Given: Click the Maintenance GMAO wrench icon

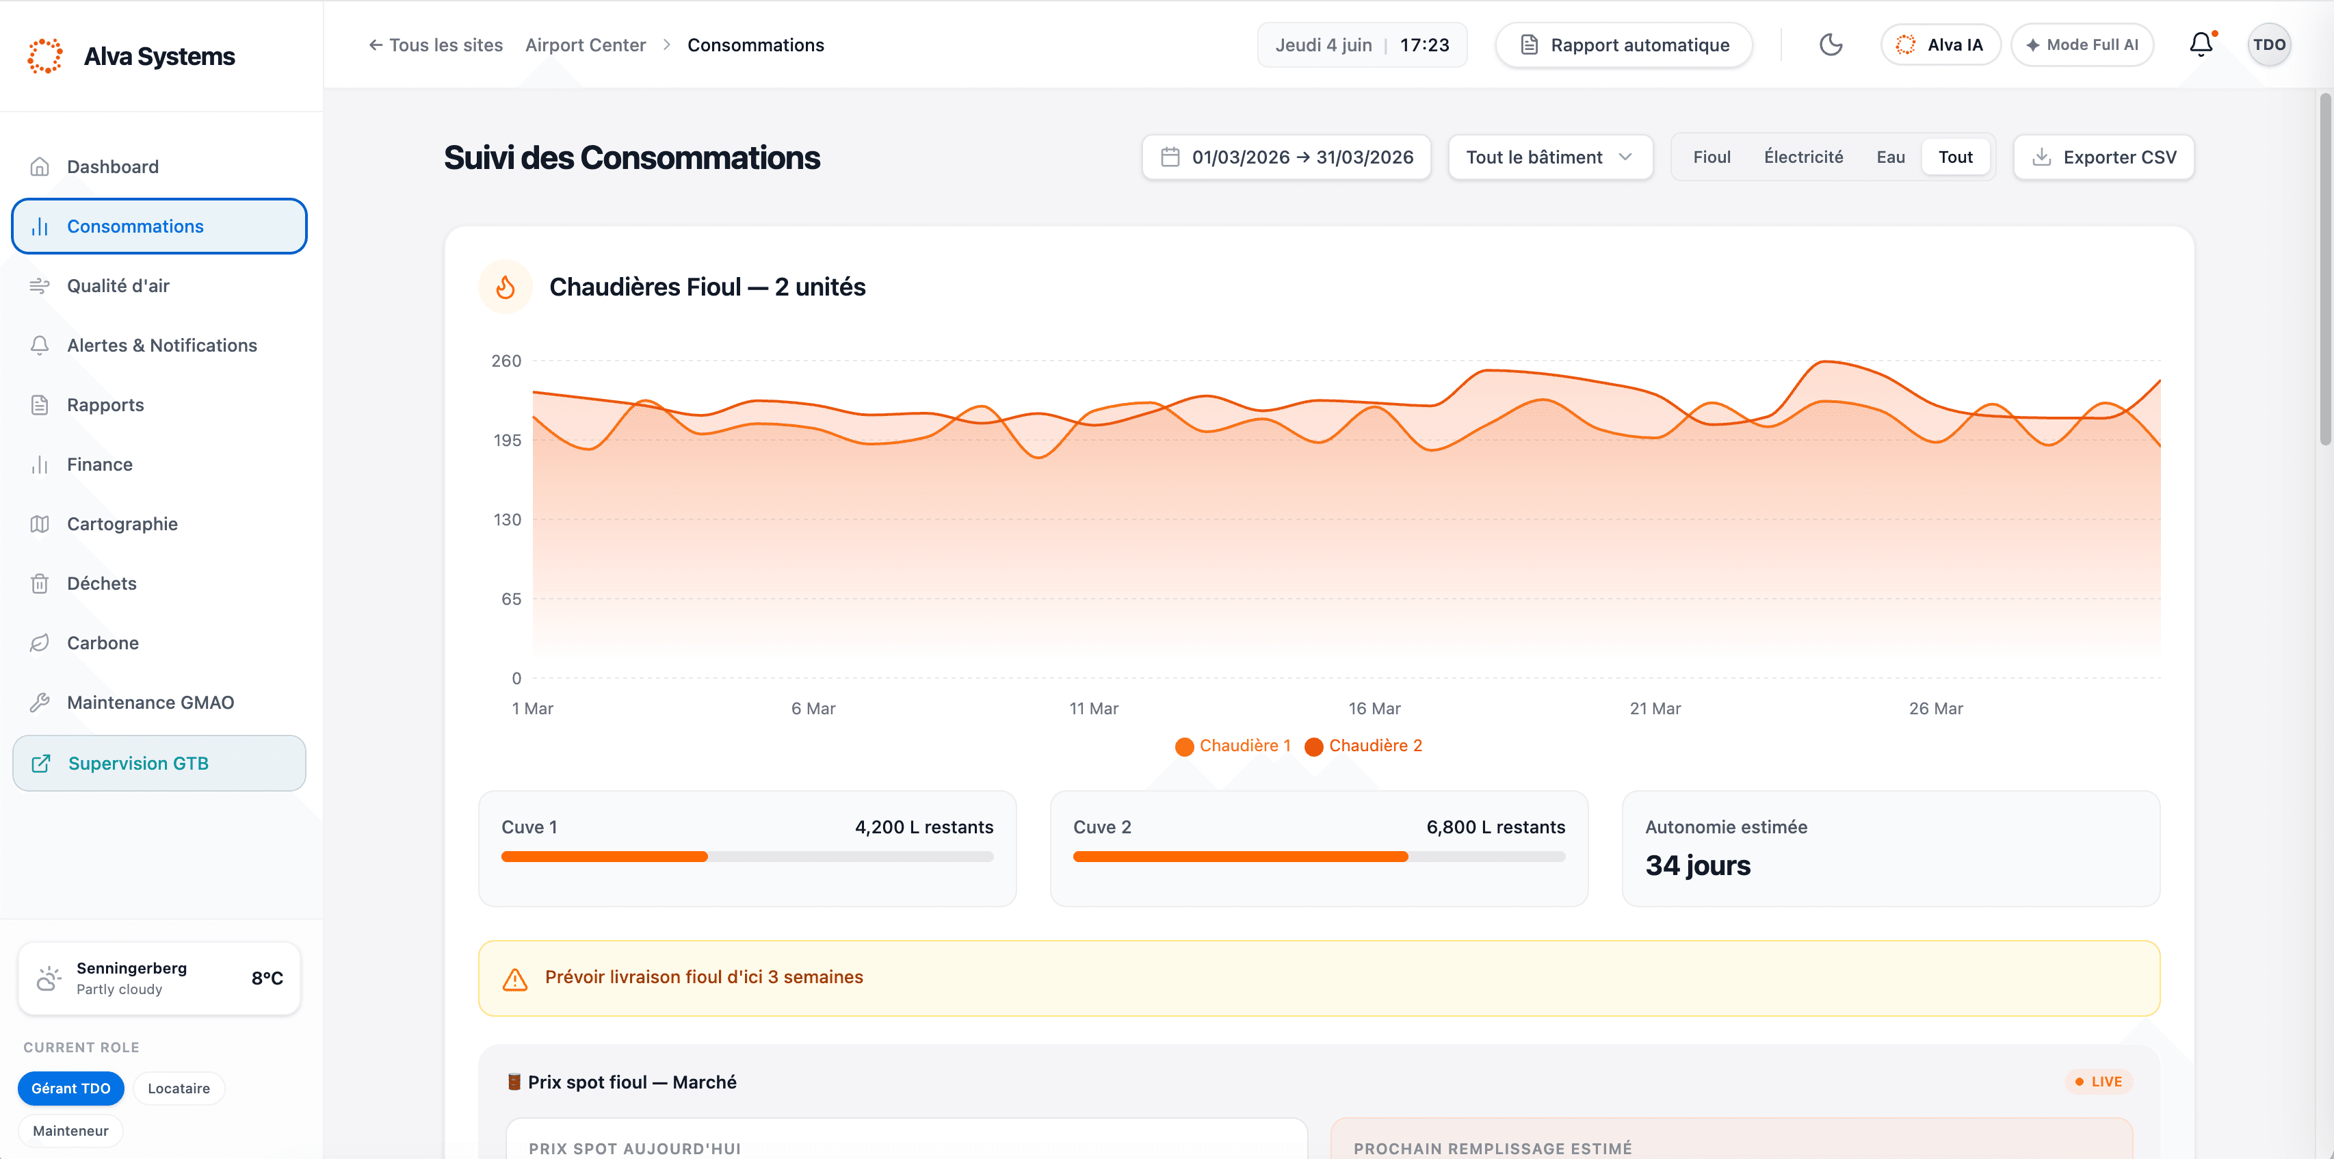Looking at the screenshot, I should click(x=40, y=702).
